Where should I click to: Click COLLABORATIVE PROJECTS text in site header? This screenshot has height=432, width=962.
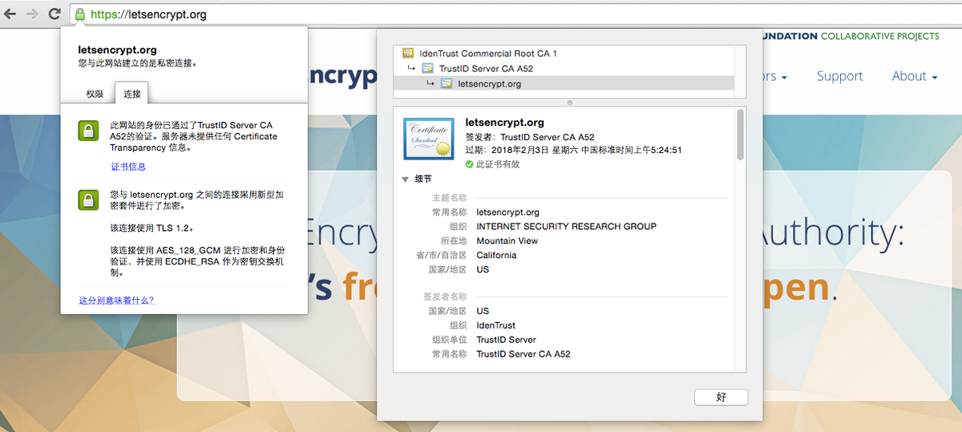click(880, 36)
